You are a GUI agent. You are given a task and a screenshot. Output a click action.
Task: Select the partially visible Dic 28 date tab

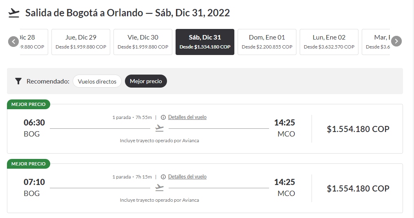pyautogui.click(x=34, y=42)
